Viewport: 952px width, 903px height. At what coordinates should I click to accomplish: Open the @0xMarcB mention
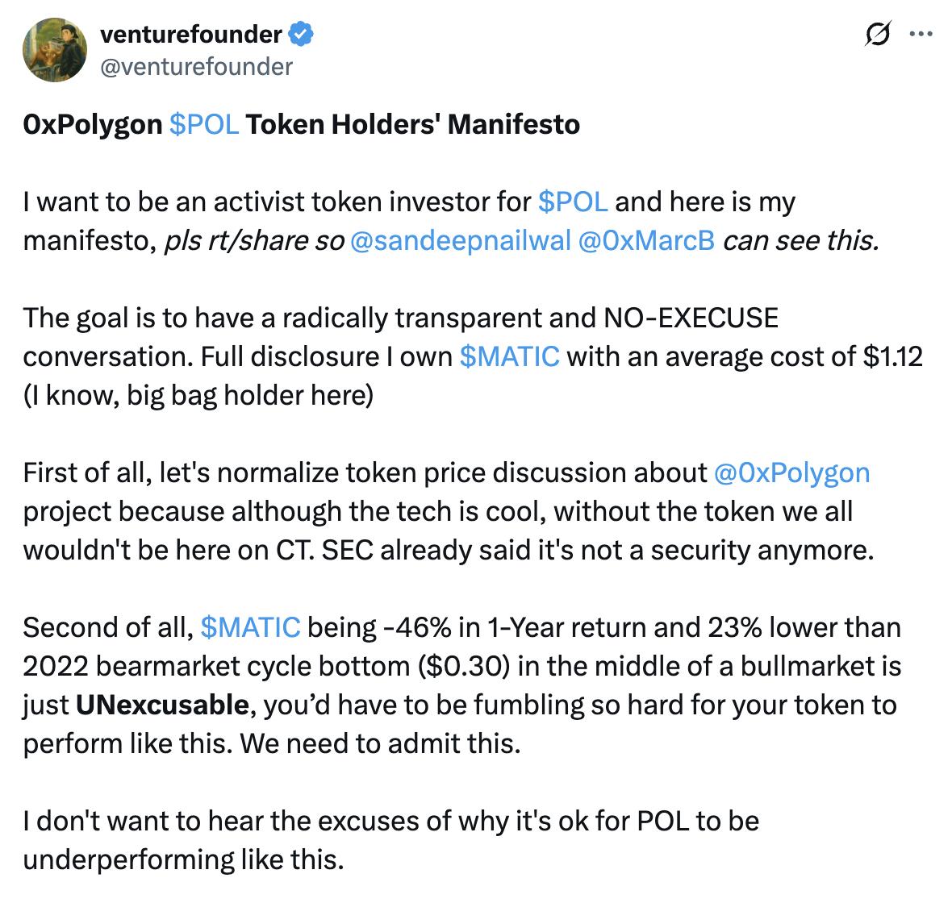click(646, 240)
